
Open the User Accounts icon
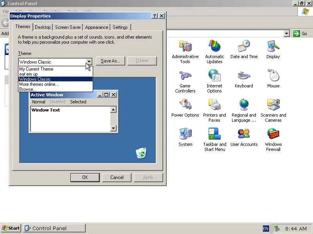click(x=244, y=138)
